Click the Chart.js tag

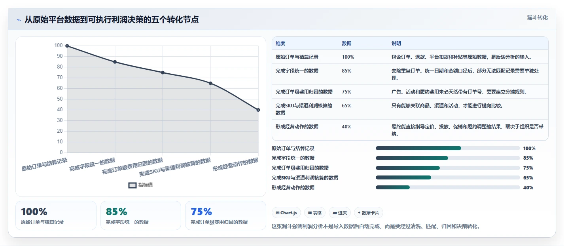(286, 213)
